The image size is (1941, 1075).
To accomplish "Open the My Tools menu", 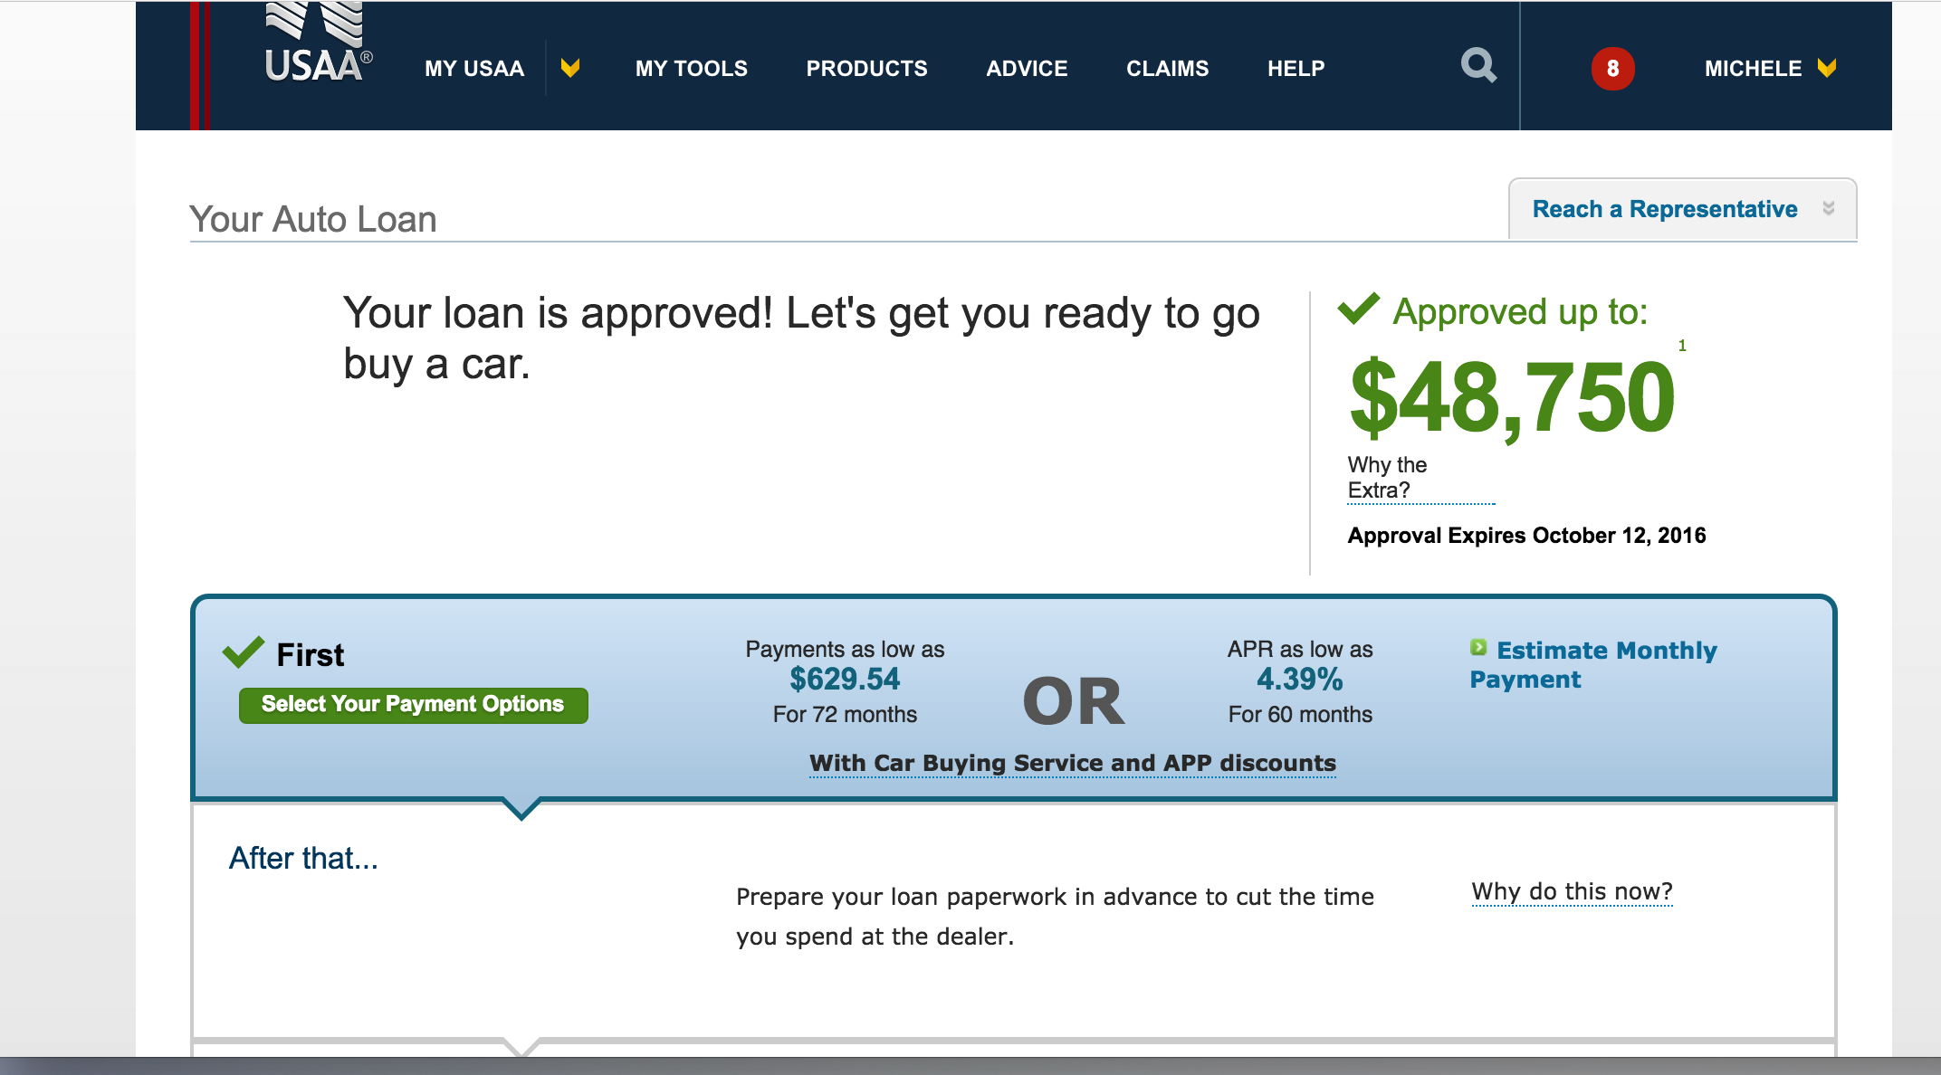I will tap(691, 69).
